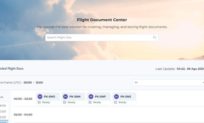Click the SA avatar on PK-SNS
Screen dimensions: 204x123
(x=116, y=97)
